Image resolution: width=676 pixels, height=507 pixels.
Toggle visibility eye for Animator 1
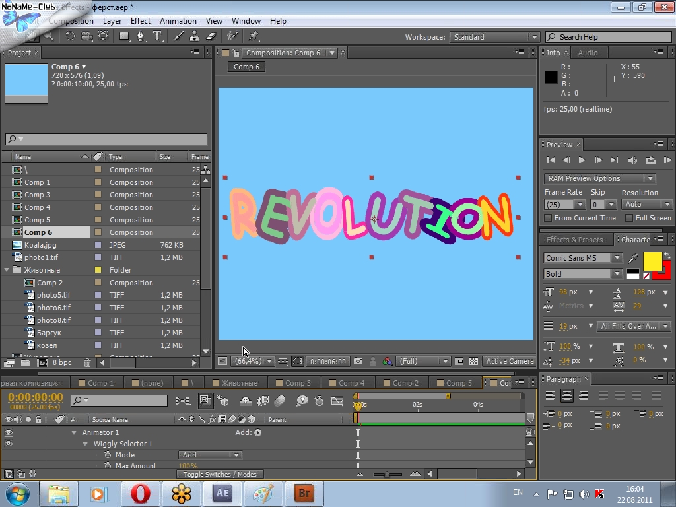point(9,432)
